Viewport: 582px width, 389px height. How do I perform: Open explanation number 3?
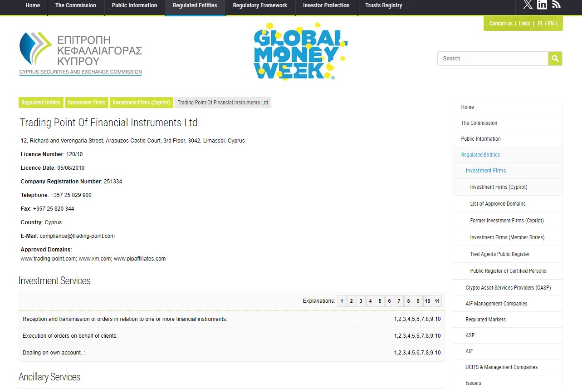click(x=361, y=301)
